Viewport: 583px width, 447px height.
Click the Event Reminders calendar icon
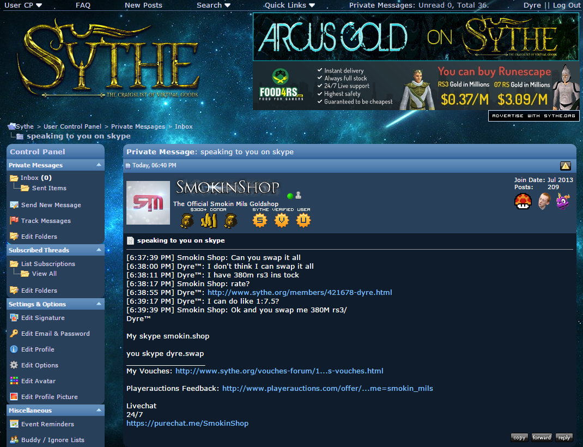(x=14, y=424)
